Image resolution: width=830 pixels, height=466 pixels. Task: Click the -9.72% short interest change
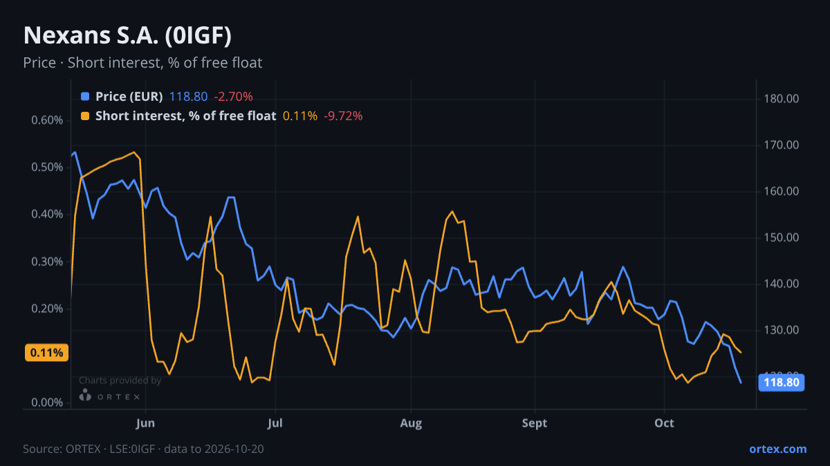tap(343, 116)
